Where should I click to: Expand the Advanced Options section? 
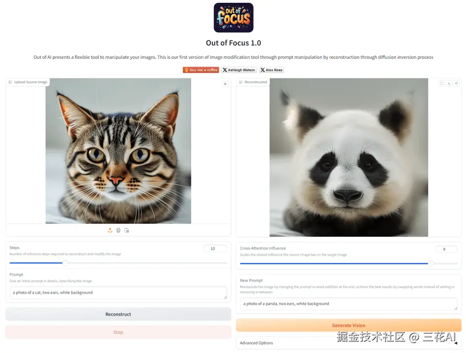pyautogui.click(x=349, y=343)
